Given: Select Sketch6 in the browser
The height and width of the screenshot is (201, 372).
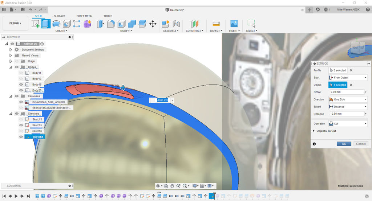Looking at the screenshot, I should (x=37, y=131).
